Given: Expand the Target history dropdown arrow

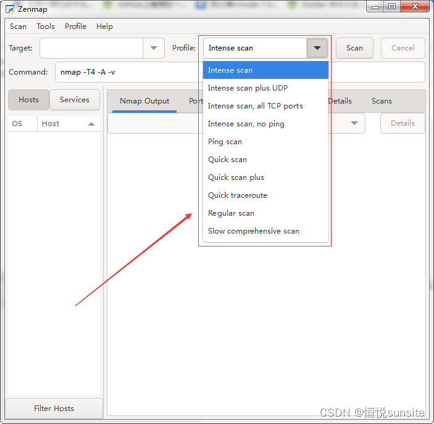Looking at the screenshot, I should click(x=154, y=48).
